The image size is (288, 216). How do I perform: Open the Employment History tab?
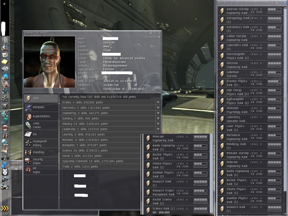coord(41,143)
